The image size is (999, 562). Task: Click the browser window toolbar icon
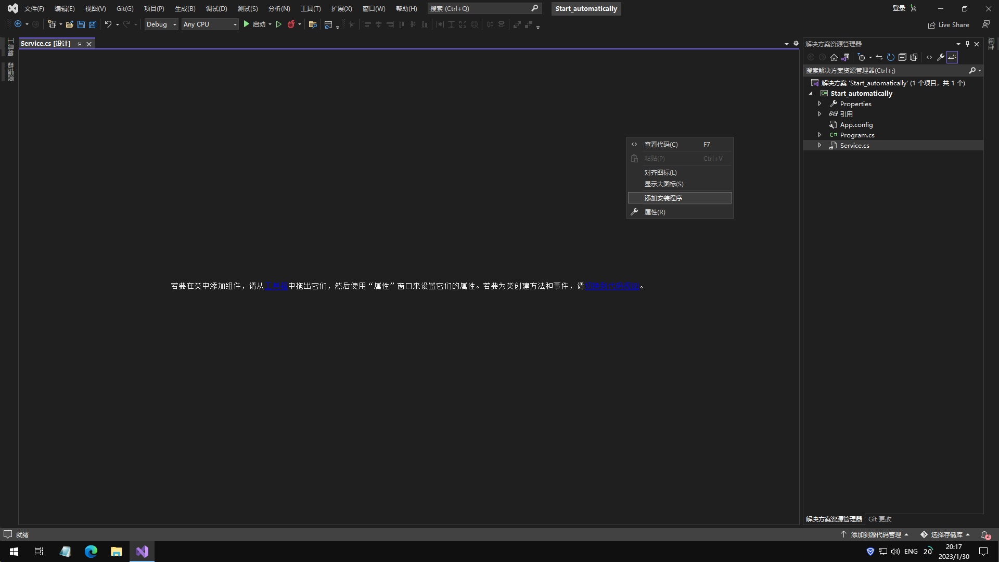tap(328, 24)
